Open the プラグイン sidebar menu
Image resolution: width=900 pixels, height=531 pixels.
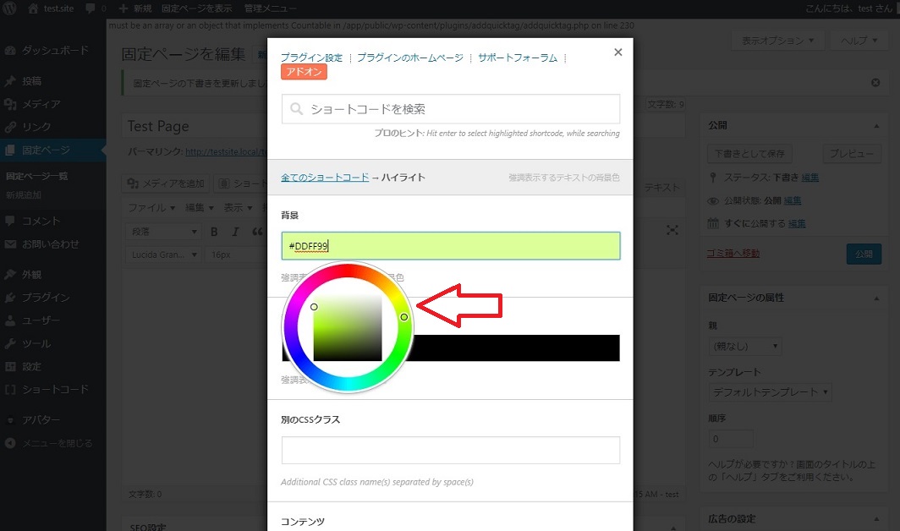click(x=45, y=298)
